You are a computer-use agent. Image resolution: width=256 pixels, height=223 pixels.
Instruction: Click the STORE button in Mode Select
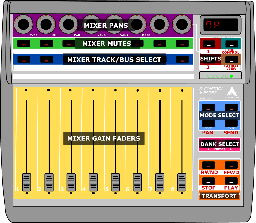(209, 107)
